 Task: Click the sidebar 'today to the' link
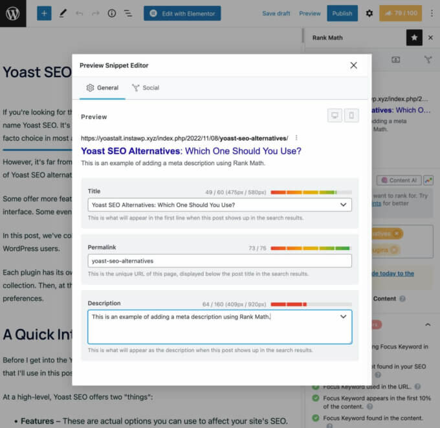click(393, 273)
